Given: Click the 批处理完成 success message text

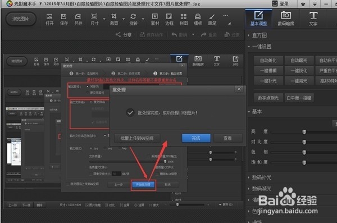Looking at the screenshot, I should point(167,113).
